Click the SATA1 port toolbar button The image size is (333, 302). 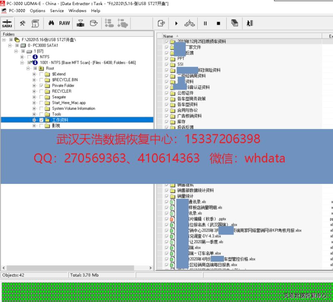[7, 23]
